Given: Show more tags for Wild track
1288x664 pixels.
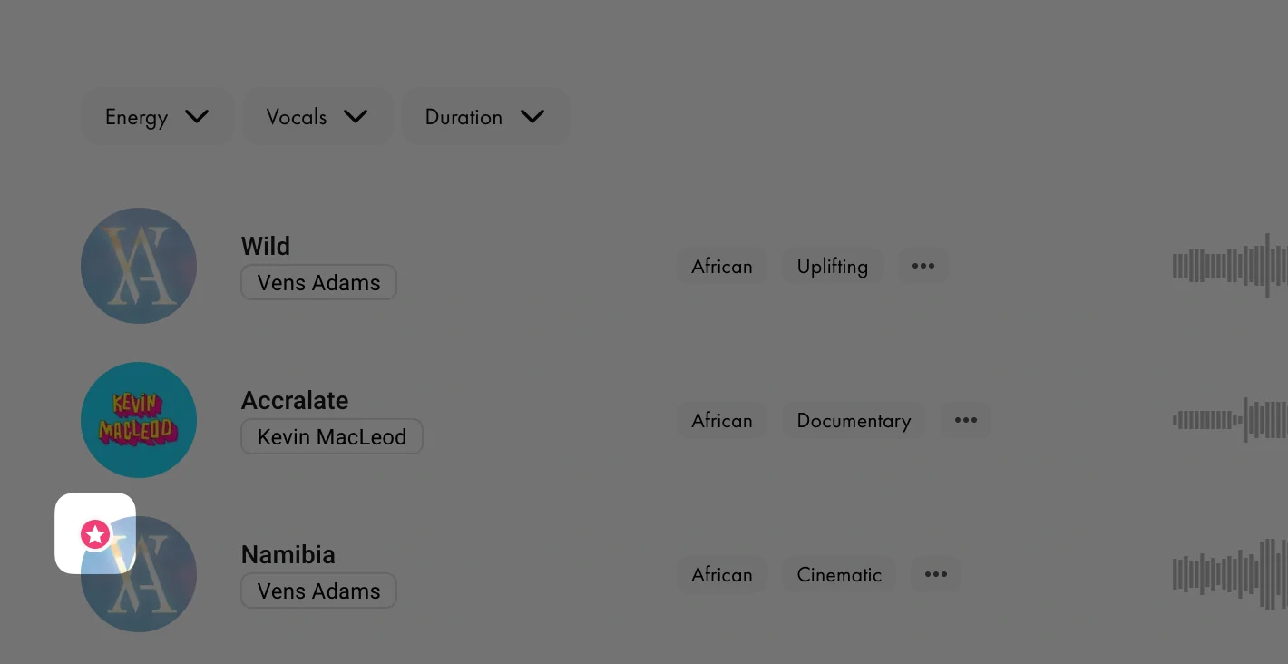Looking at the screenshot, I should [923, 266].
